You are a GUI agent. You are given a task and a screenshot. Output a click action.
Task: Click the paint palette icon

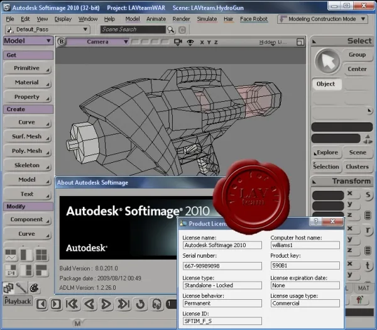(x=34, y=288)
